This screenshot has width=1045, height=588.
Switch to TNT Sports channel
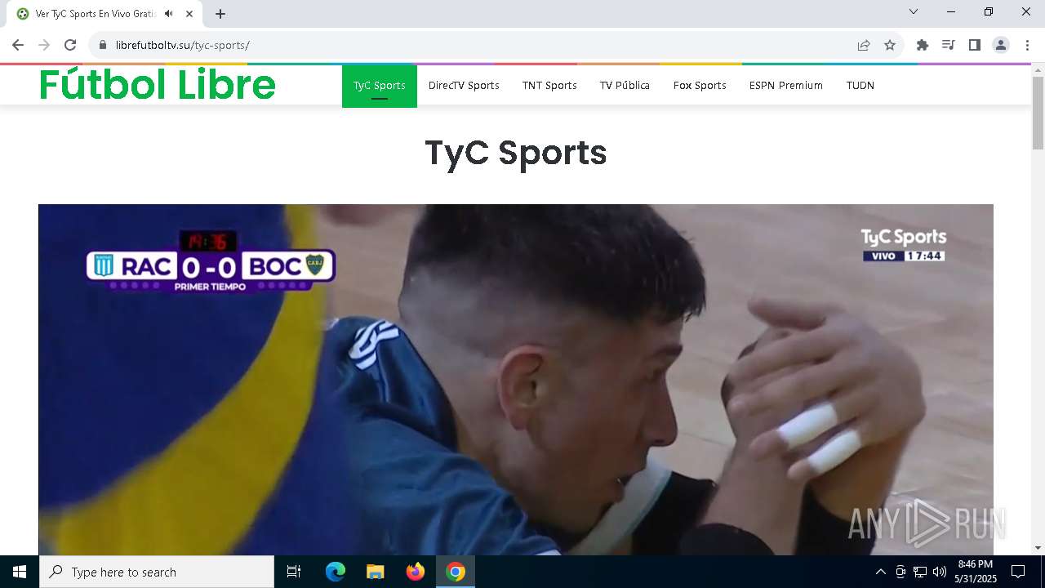point(549,85)
